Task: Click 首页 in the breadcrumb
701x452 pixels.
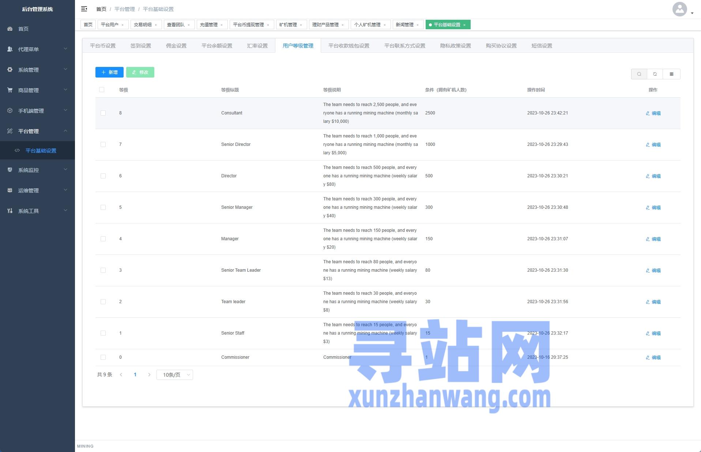Action: click(x=101, y=9)
